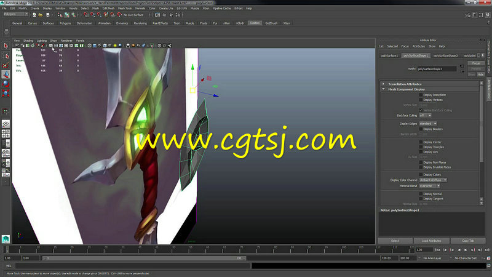Click Select by component type icon
Viewport: 492px width, 277px height.
click(x=73, y=15)
